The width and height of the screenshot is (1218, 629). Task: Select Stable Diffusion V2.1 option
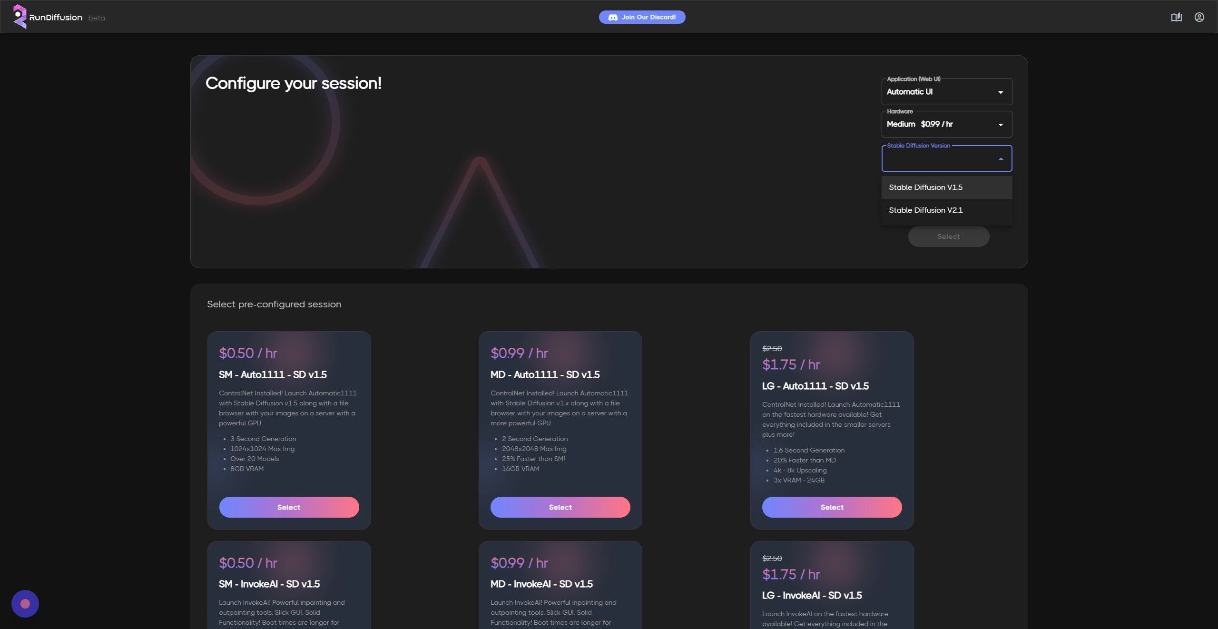pos(946,210)
